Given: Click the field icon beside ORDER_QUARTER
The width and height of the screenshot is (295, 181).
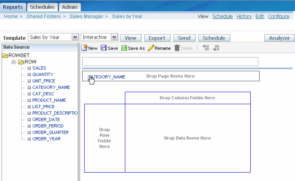Looking at the screenshot, I should click(29, 132).
